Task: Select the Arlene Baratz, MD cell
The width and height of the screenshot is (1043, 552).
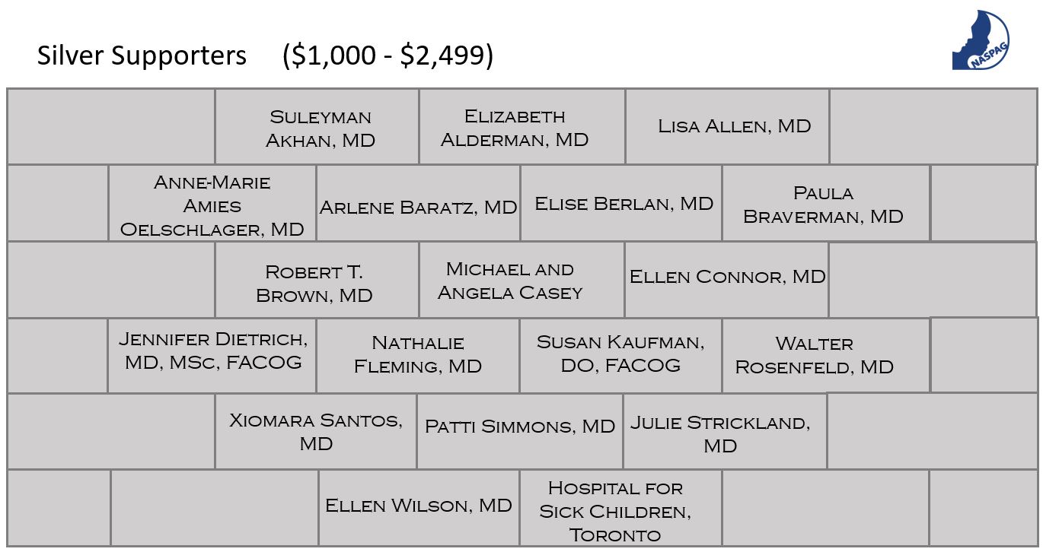Action: pyautogui.click(x=419, y=204)
